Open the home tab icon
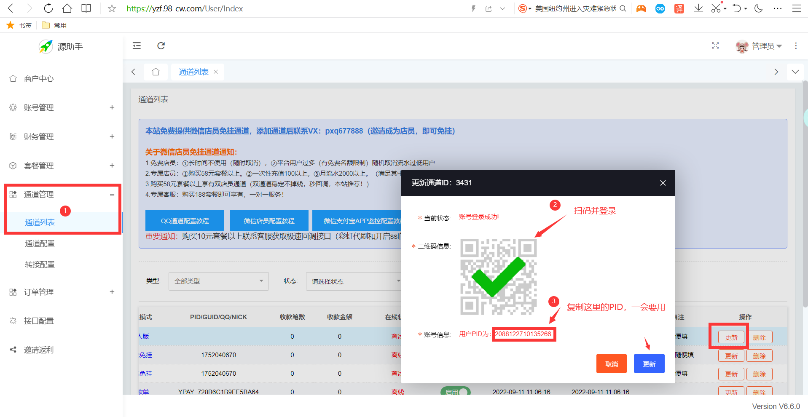Image resolution: width=808 pixels, height=417 pixels. tap(156, 72)
